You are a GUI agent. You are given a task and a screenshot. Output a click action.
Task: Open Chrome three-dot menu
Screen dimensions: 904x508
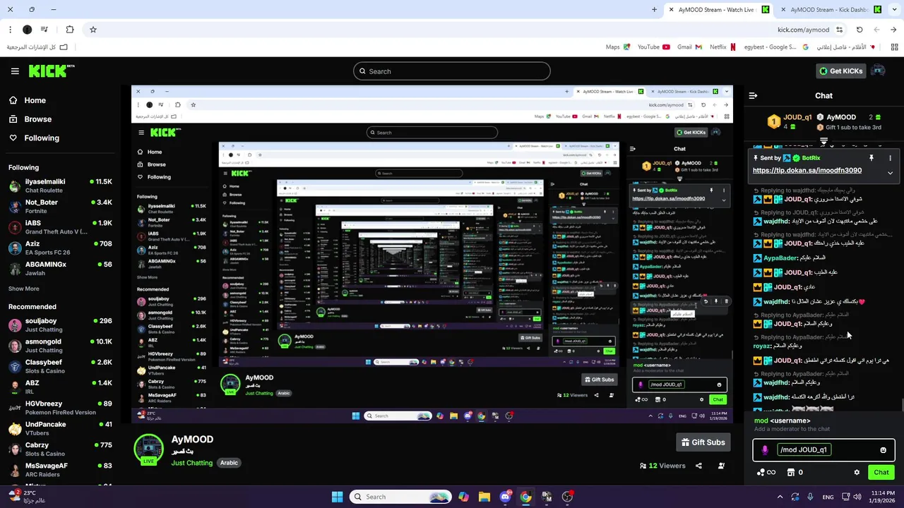[x=10, y=30]
